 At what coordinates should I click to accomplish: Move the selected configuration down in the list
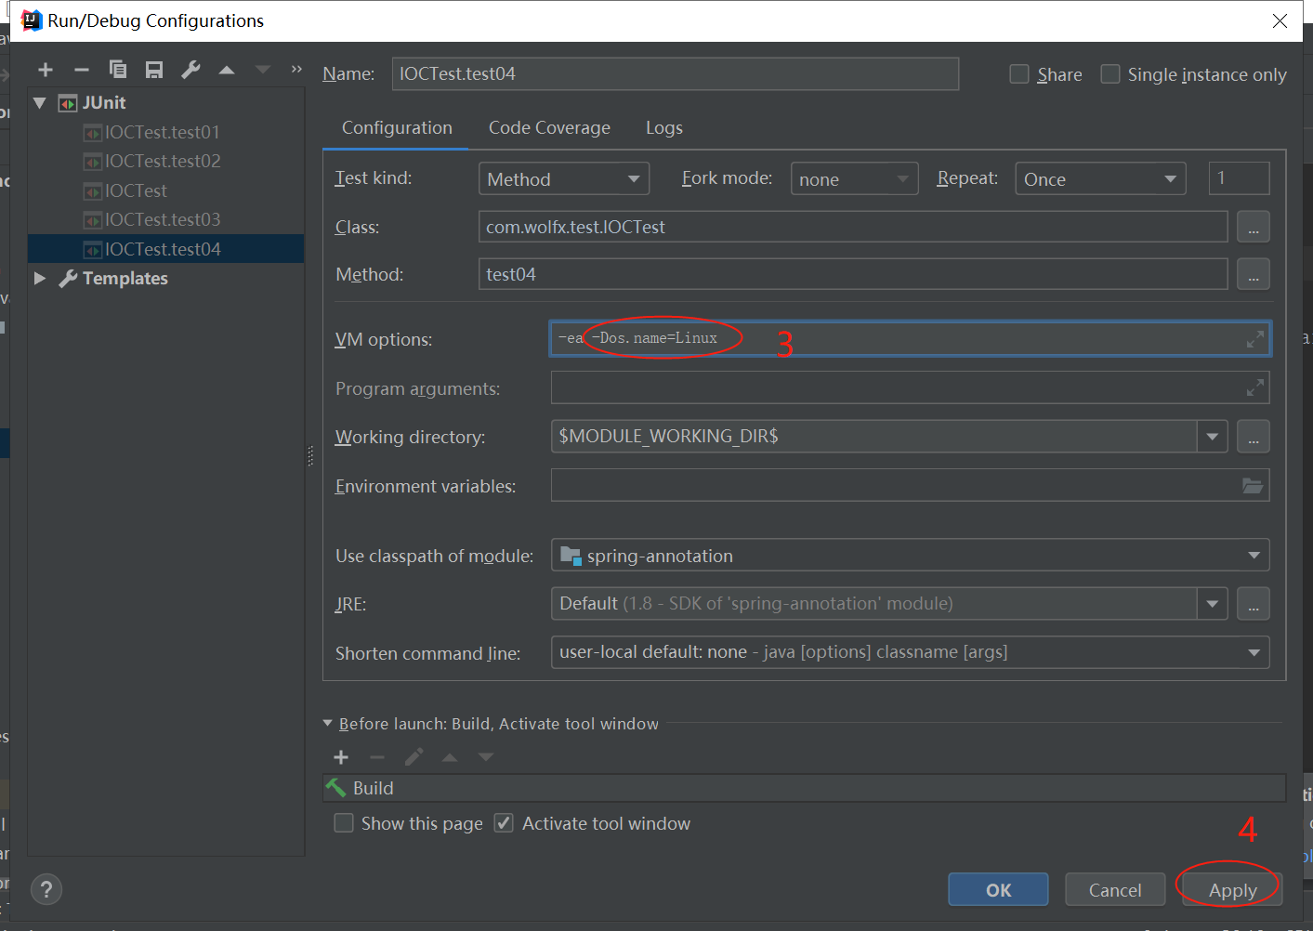coord(263,70)
